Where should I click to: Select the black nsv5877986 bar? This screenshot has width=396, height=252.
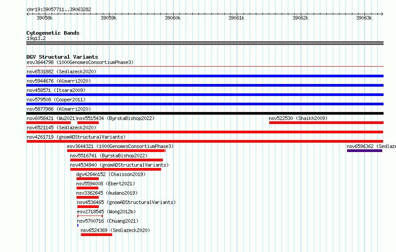[205, 113]
